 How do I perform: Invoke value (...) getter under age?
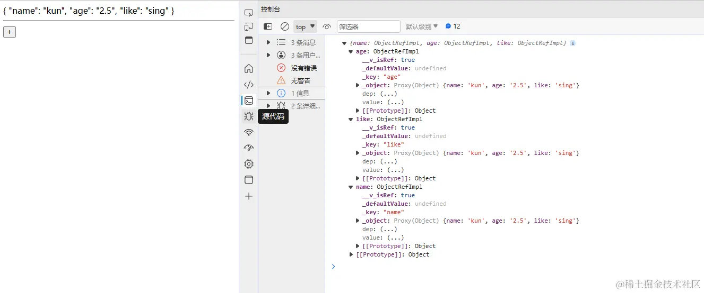pyautogui.click(x=395, y=102)
